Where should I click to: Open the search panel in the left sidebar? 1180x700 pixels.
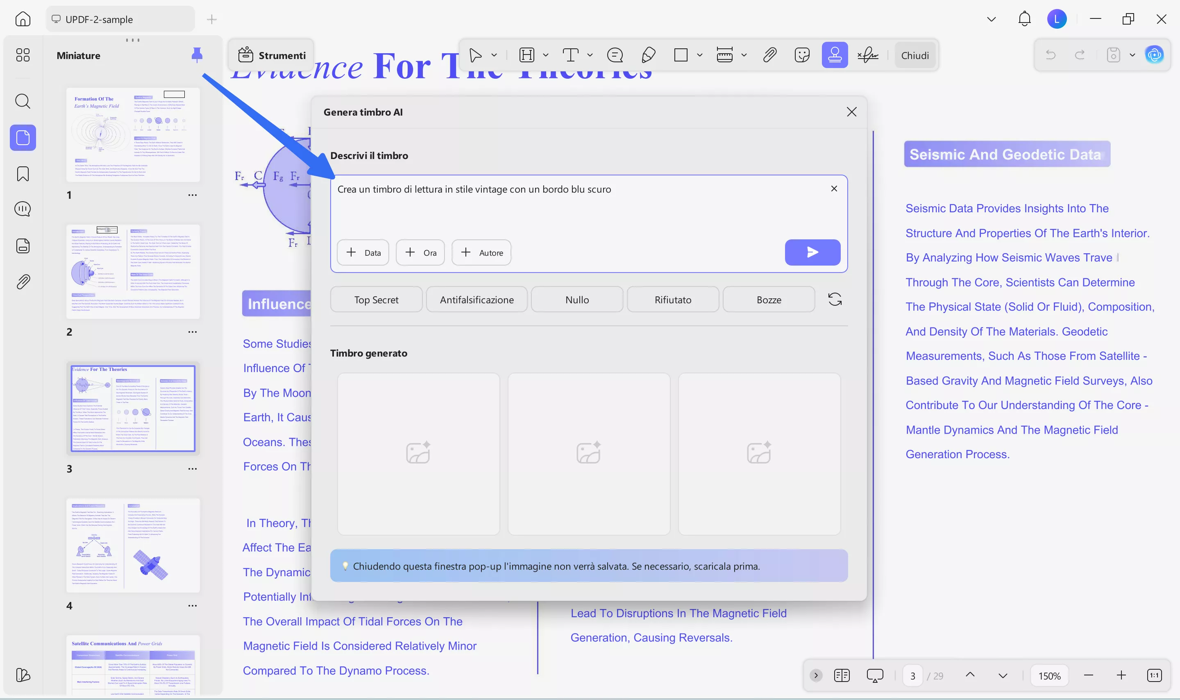(x=23, y=101)
